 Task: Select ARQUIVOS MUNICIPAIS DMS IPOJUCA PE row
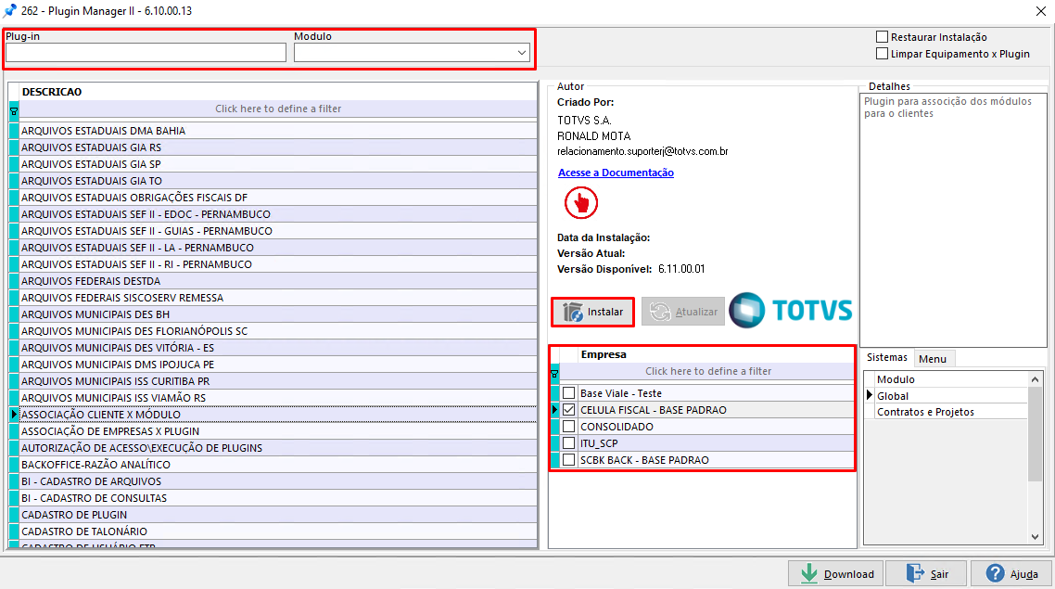(278, 365)
